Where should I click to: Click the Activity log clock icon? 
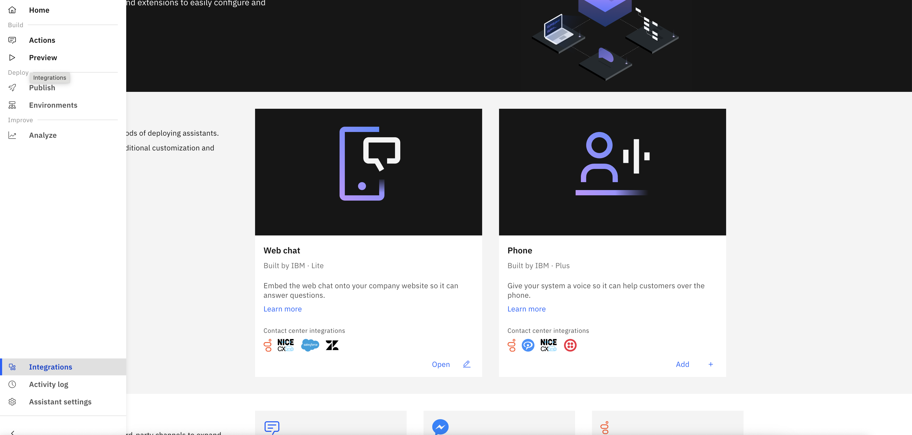coord(12,384)
